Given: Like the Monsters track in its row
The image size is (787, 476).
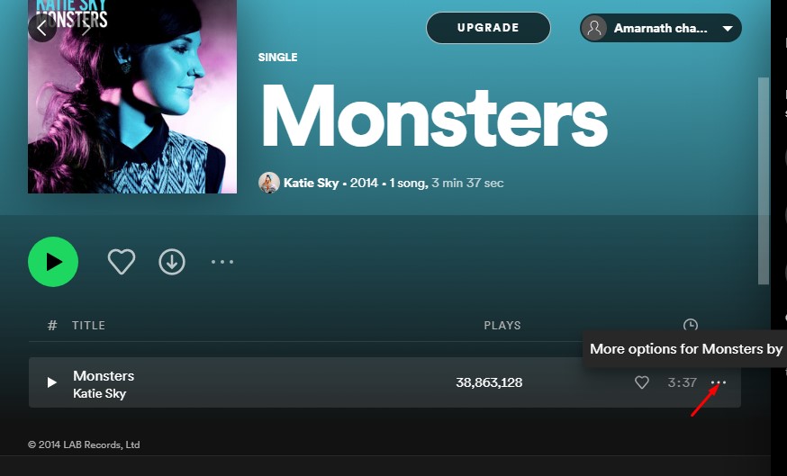Looking at the screenshot, I should (x=642, y=382).
